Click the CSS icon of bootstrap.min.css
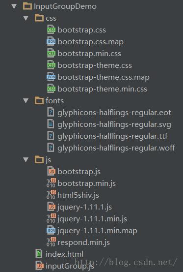The height and width of the screenshot is (272, 183). tap(51, 54)
